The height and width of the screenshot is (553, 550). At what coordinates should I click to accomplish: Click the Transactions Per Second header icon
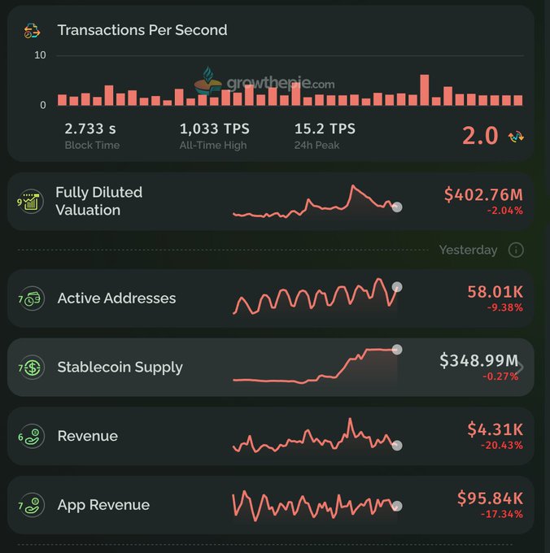tap(32, 31)
